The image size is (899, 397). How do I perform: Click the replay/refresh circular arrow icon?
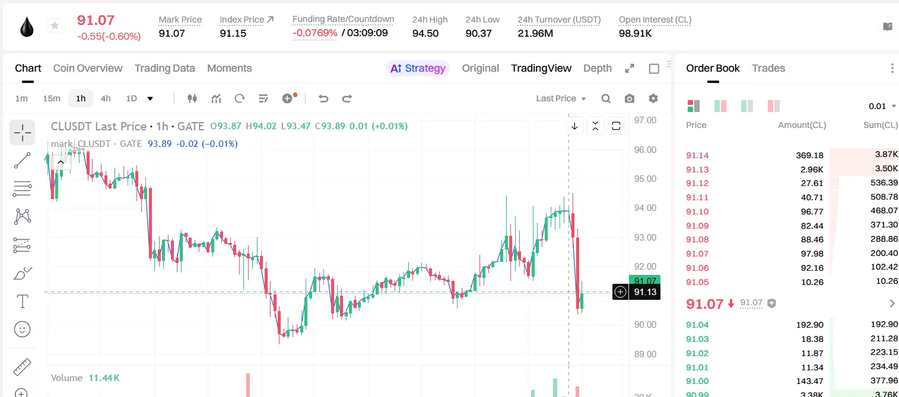pos(240,98)
